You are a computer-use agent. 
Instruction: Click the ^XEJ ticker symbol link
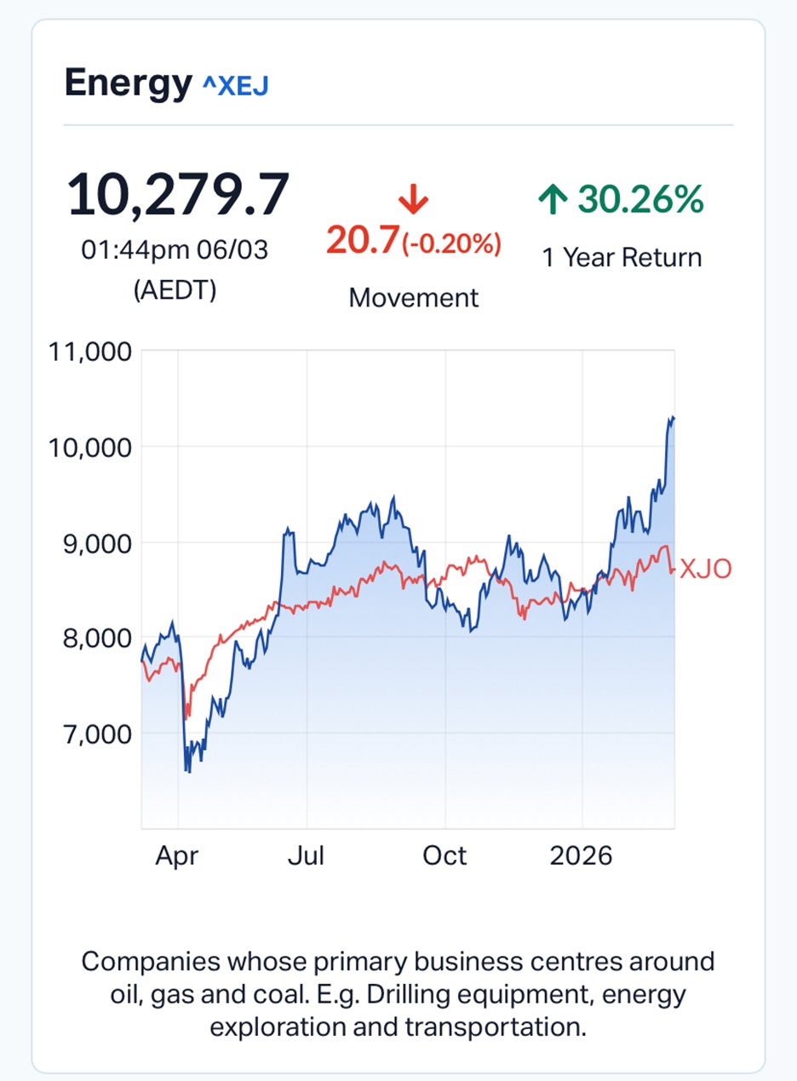(234, 85)
